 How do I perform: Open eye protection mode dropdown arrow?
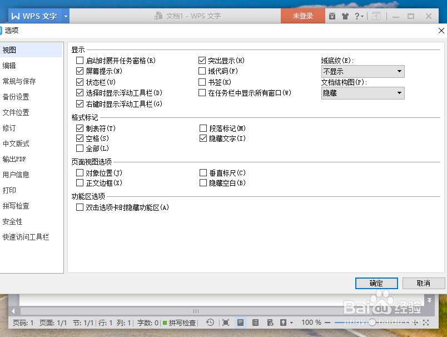[x=291, y=323]
